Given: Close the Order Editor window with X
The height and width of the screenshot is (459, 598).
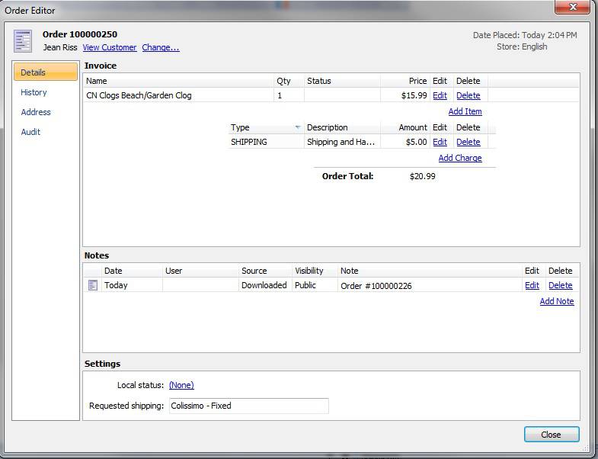Looking at the screenshot, I should (x=572, y=7).
